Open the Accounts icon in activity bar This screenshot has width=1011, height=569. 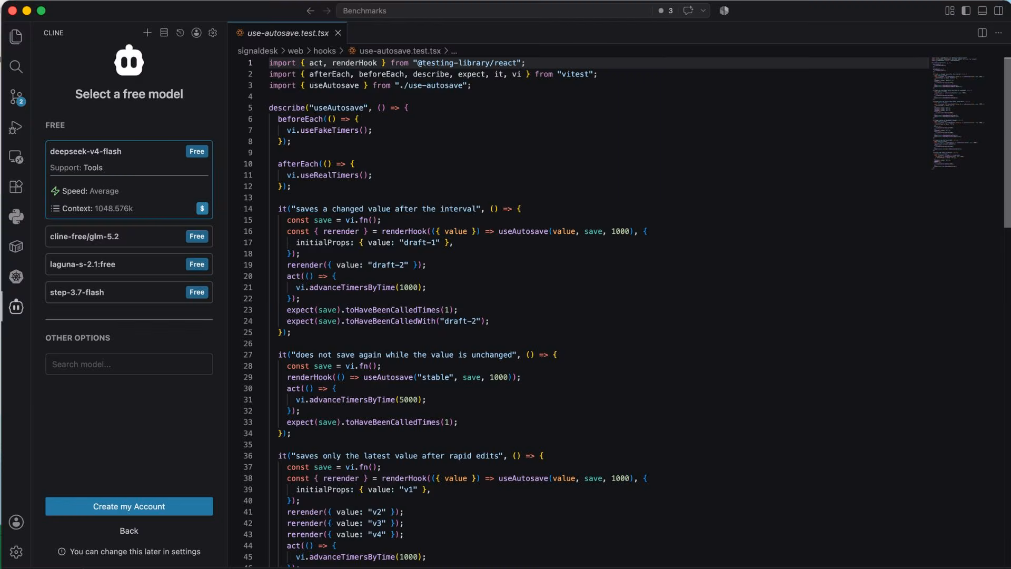point(16,522)
